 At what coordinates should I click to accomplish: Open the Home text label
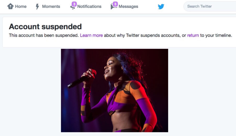(x=21, y=7)
